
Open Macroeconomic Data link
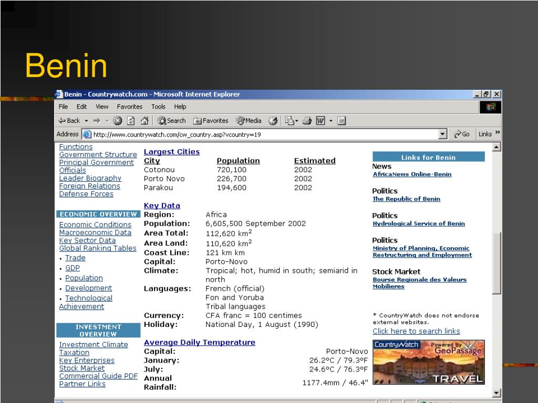click(95, 232)
